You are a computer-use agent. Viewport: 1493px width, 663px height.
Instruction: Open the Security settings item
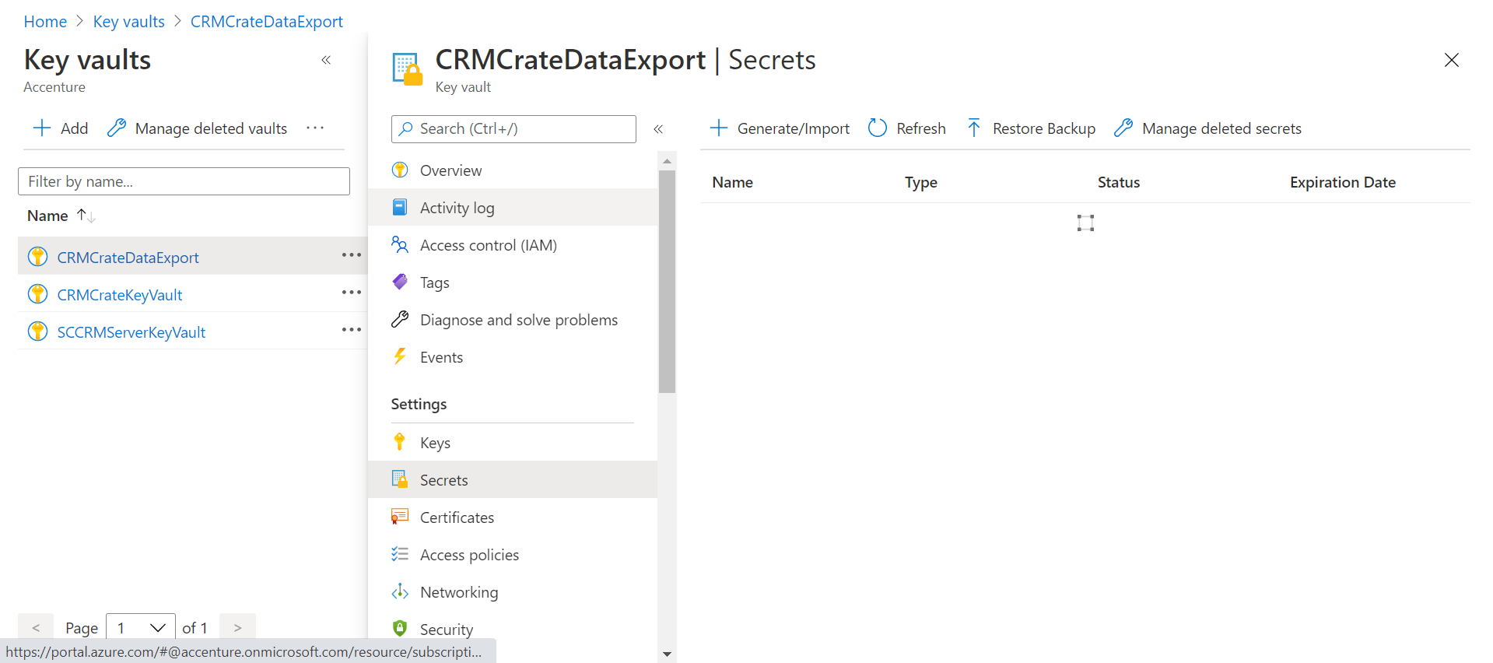513,630
